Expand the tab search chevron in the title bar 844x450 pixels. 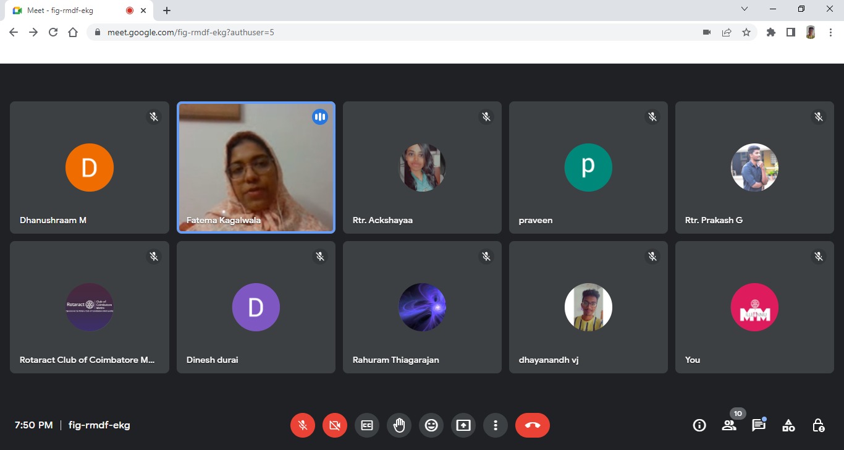coord(745,9)
